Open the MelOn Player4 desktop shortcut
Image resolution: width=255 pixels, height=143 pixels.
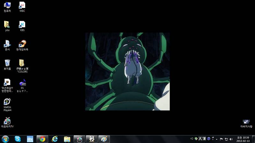point(7,102)
